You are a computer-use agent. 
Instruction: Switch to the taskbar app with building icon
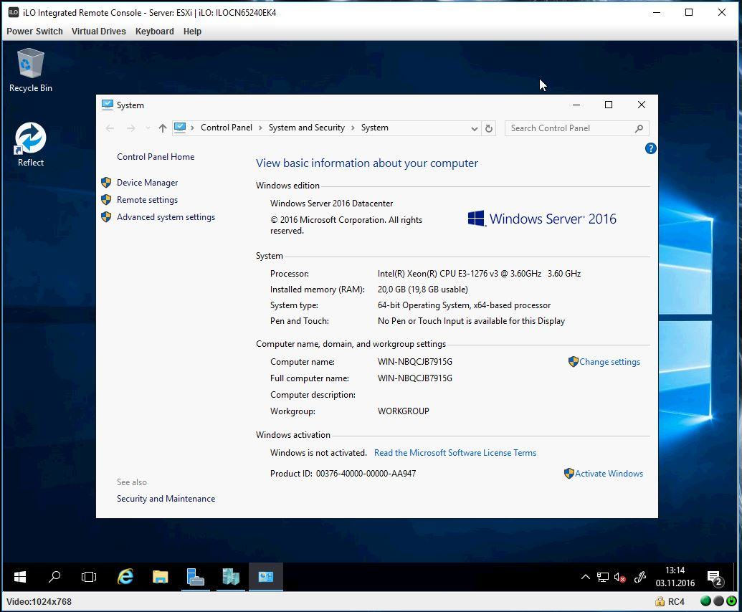tap(230, 577)
